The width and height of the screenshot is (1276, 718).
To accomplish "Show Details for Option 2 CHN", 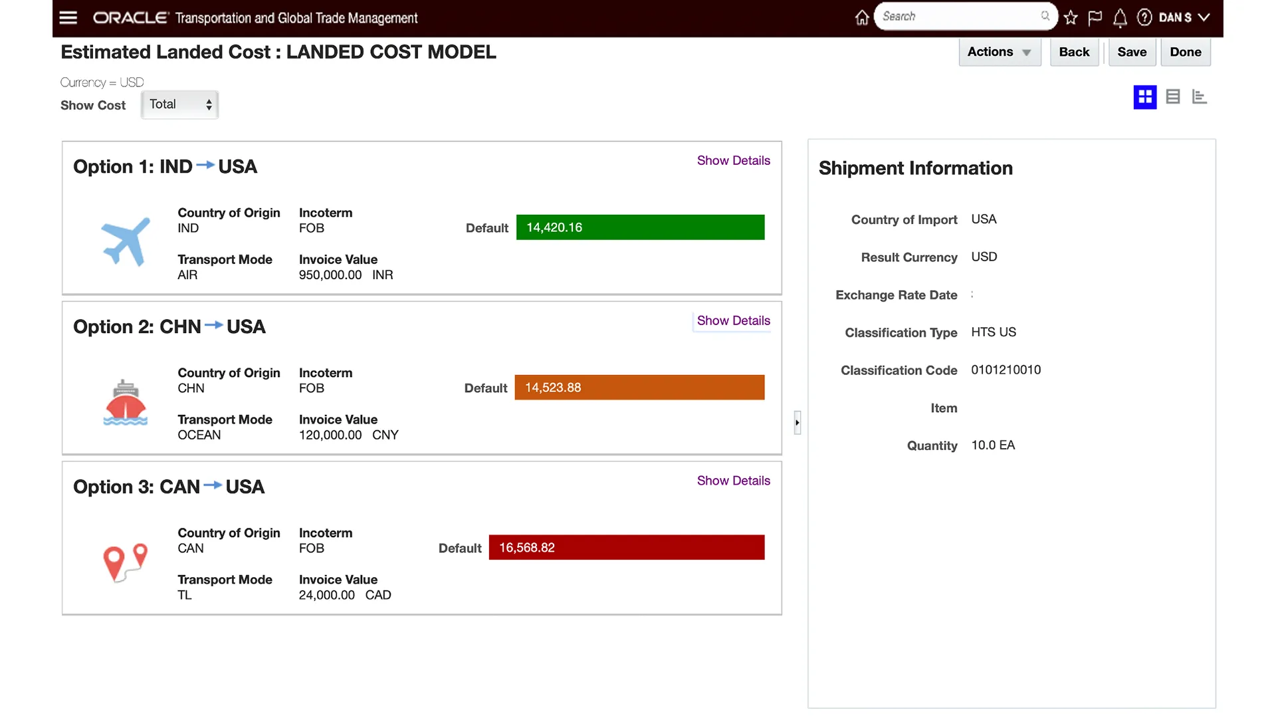I will (x=733, y=321).
